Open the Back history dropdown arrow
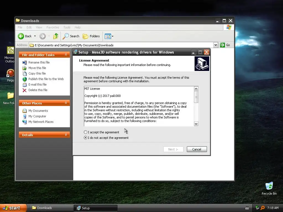 coord(35,36)
